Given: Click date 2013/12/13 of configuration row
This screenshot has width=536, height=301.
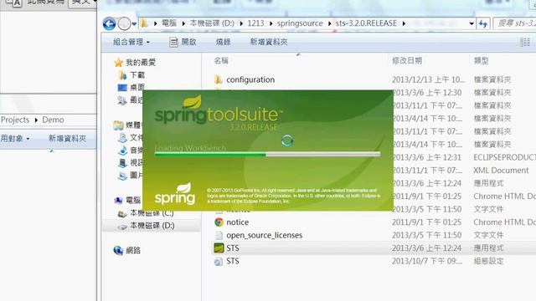Looking at the screenshot, I should [x=428, y=79].
